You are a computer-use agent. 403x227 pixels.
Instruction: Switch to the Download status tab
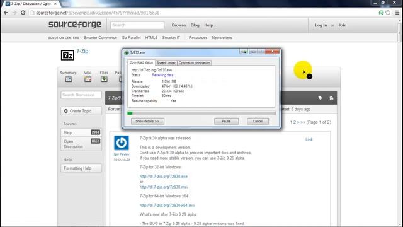coord(141,62)
